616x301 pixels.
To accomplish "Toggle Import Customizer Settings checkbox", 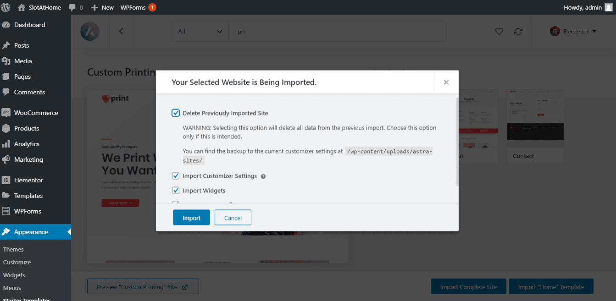I will [x=176, y=176].
